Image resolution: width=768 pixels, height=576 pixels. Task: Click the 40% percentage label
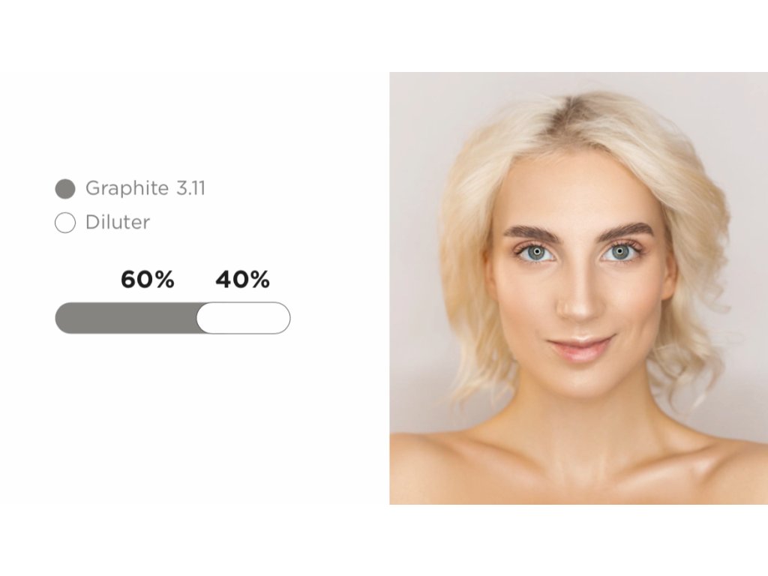click(x=242, y=280)
